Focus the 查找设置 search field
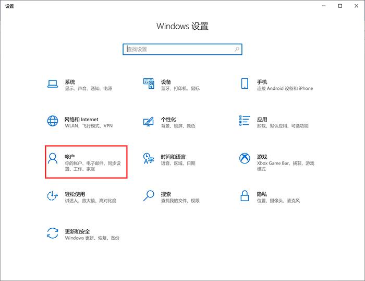Screen dimensions: 365x281 click(182, 49)
